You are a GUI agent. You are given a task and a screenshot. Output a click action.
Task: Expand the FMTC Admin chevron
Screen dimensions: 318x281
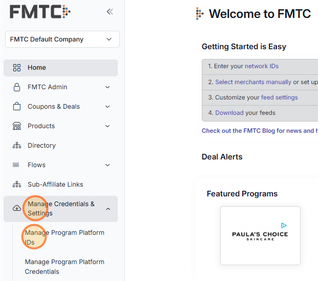108,87
